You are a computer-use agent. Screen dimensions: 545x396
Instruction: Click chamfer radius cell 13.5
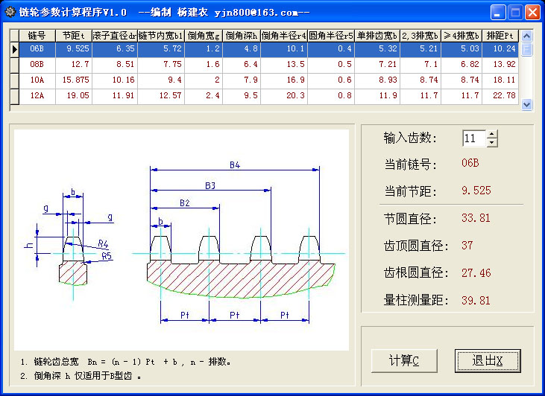tap(284, 65)
